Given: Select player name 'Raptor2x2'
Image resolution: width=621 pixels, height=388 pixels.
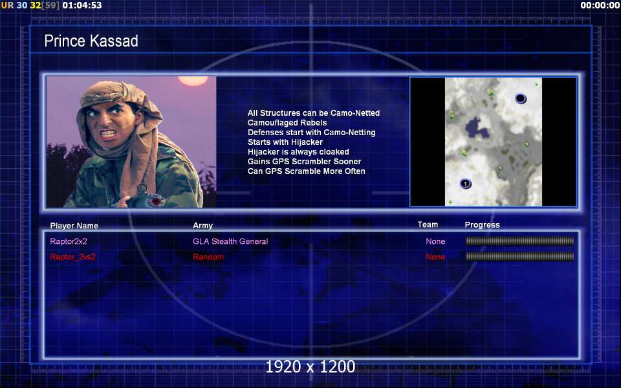Looking at the screenshot, I should coord(69,241).
